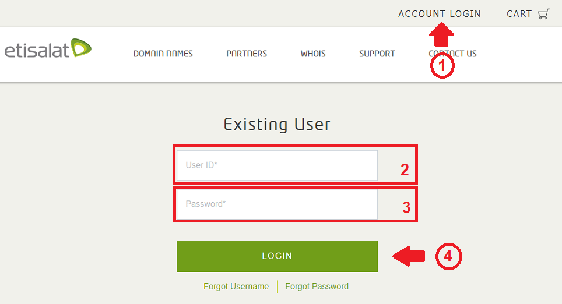Click the shopping cart icon
The height and width of the screenshot is (304, 562).
click(543, 14)
